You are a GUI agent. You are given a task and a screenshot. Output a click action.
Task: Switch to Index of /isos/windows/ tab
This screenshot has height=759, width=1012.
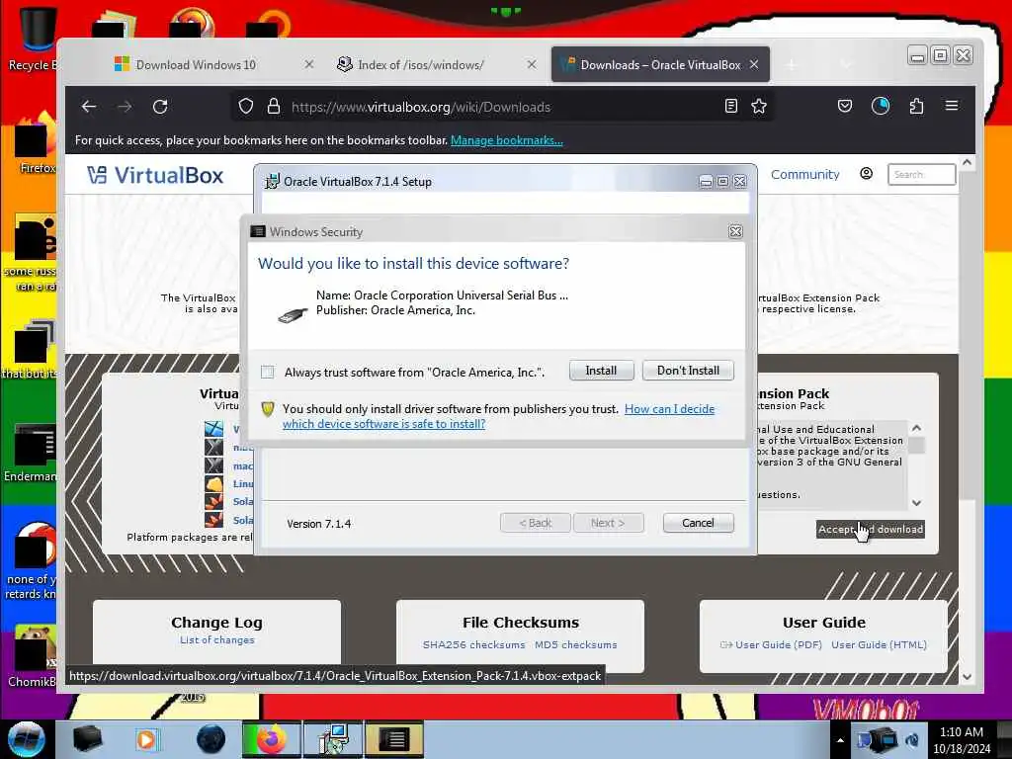(421, 64)
